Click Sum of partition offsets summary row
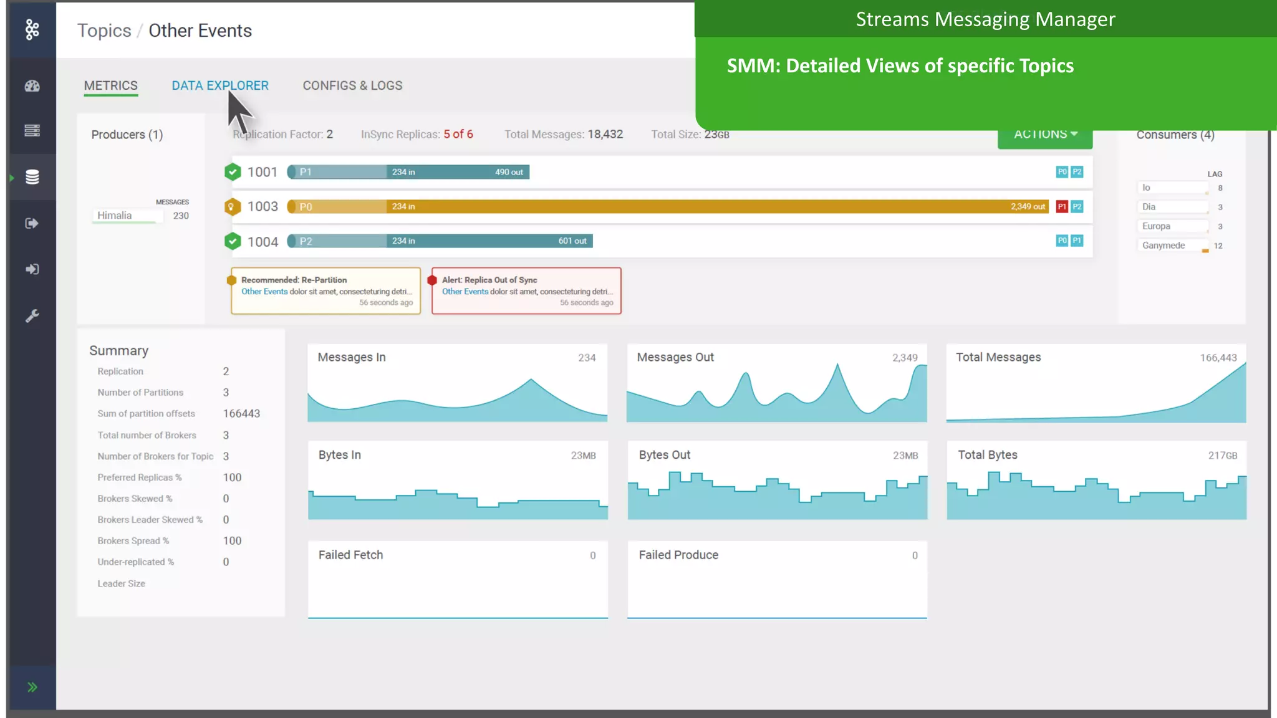Screen dimensions: 1277x718 [x=179, y=413]
